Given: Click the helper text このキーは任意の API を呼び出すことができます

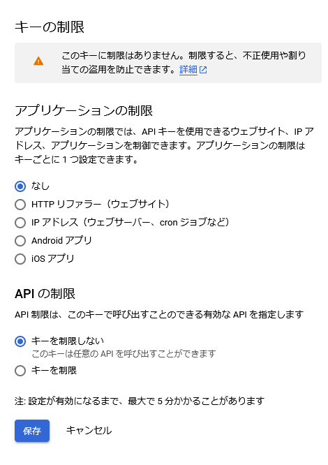Looking at the screenshot, I should click(x=124, y=353).
